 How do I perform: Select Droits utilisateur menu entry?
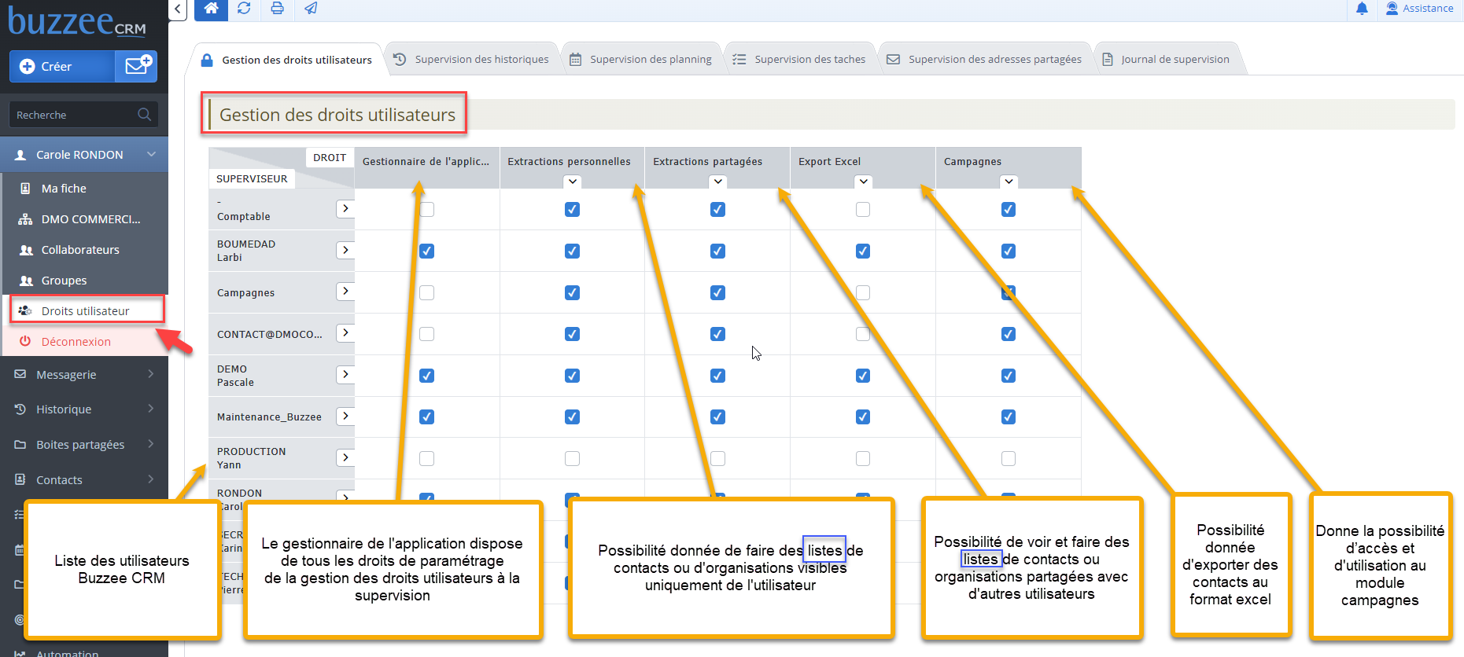coord(87,310)
